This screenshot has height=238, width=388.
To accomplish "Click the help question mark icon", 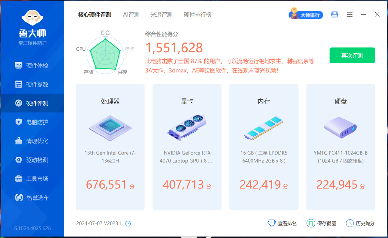I will (128, 224).
